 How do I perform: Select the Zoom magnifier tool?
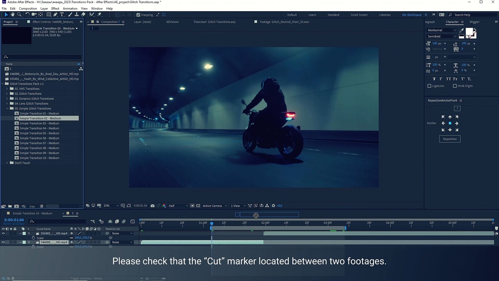19,15
